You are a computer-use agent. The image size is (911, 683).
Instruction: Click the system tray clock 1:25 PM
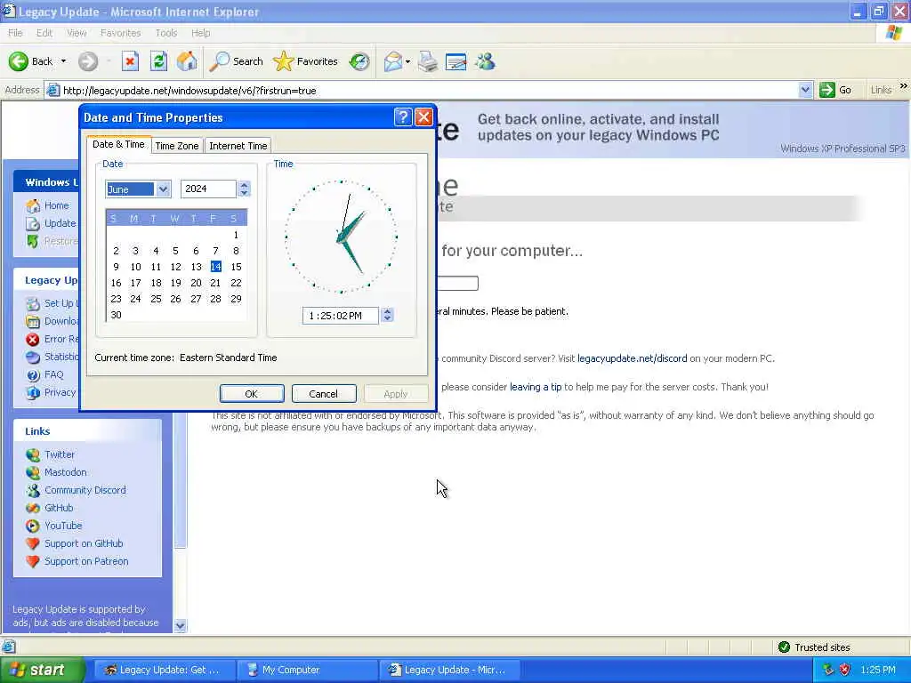tap(878, 670)
